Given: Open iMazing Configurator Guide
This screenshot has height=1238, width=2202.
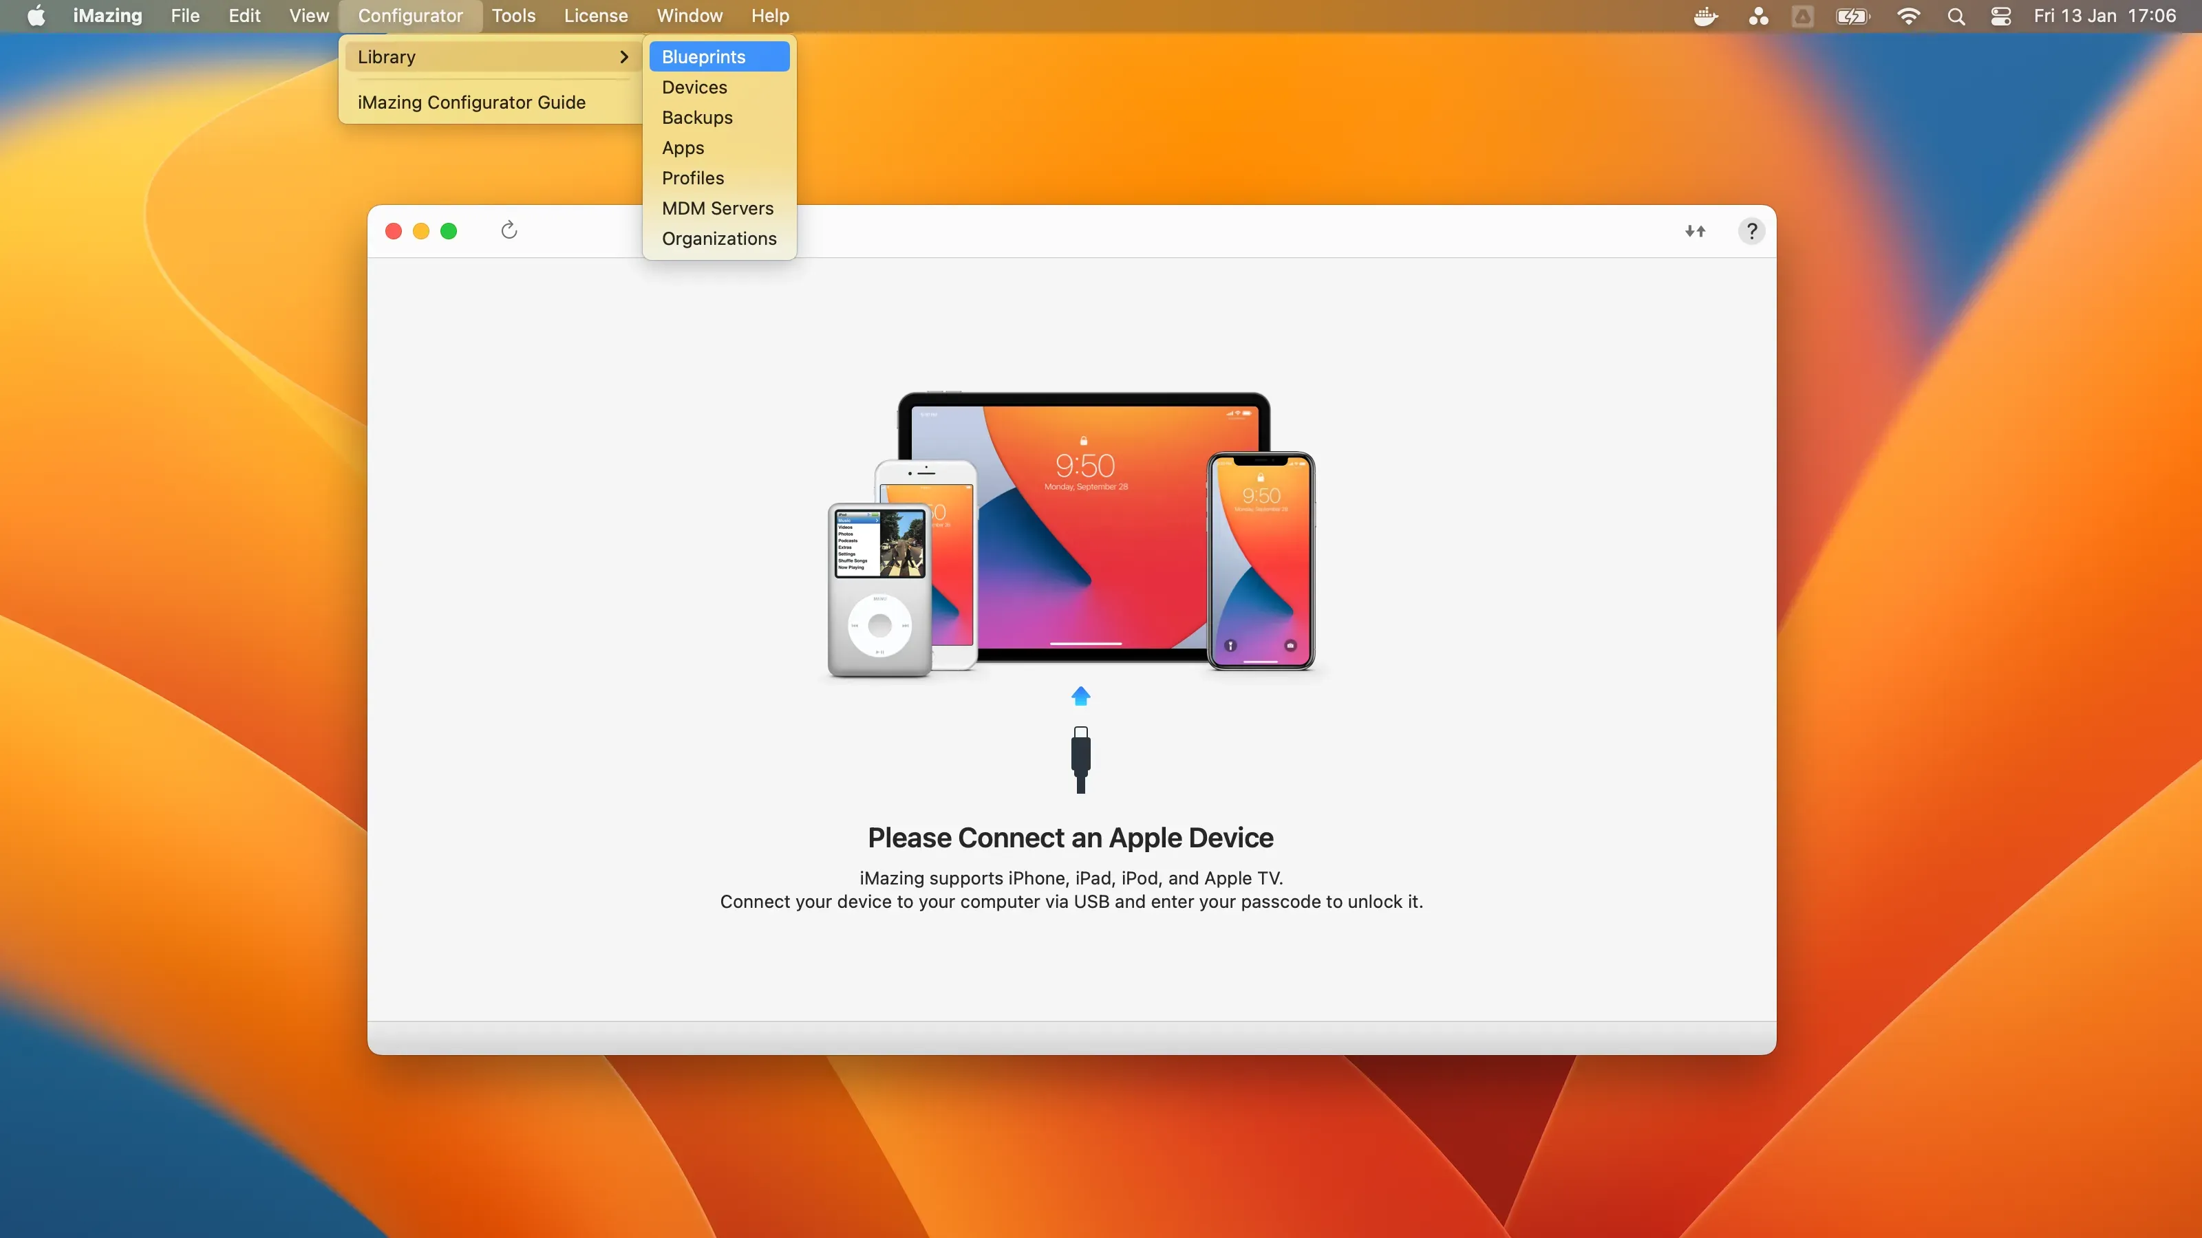Looking at the screenshot, I should pyautogui.click(x=472, y=102).
